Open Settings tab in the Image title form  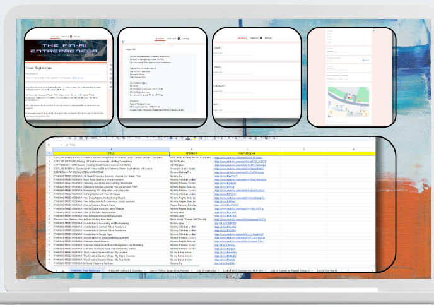pyautogui.click(x=185, y=39)
